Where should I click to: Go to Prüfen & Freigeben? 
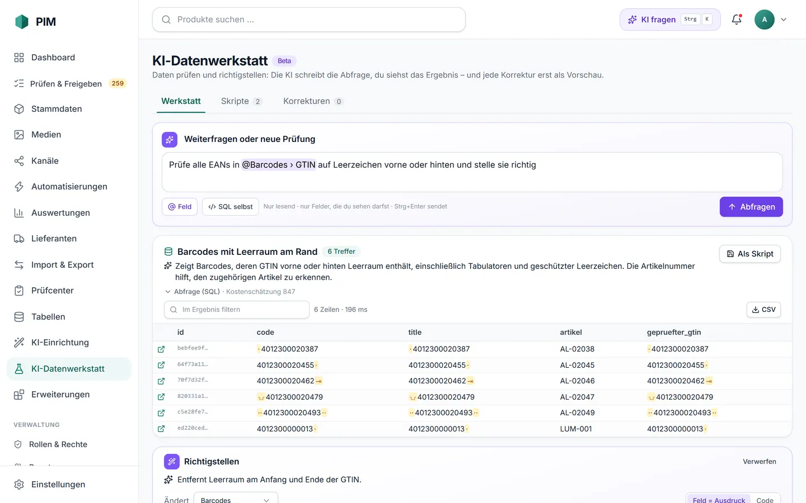click(x=69, y=83)
